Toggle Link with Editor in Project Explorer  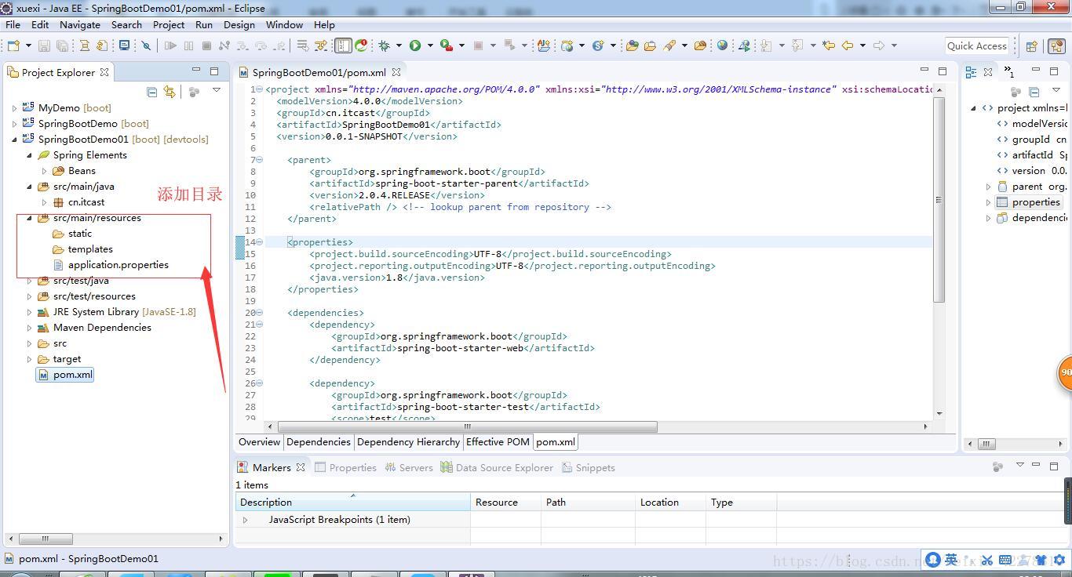click(170, 92)
